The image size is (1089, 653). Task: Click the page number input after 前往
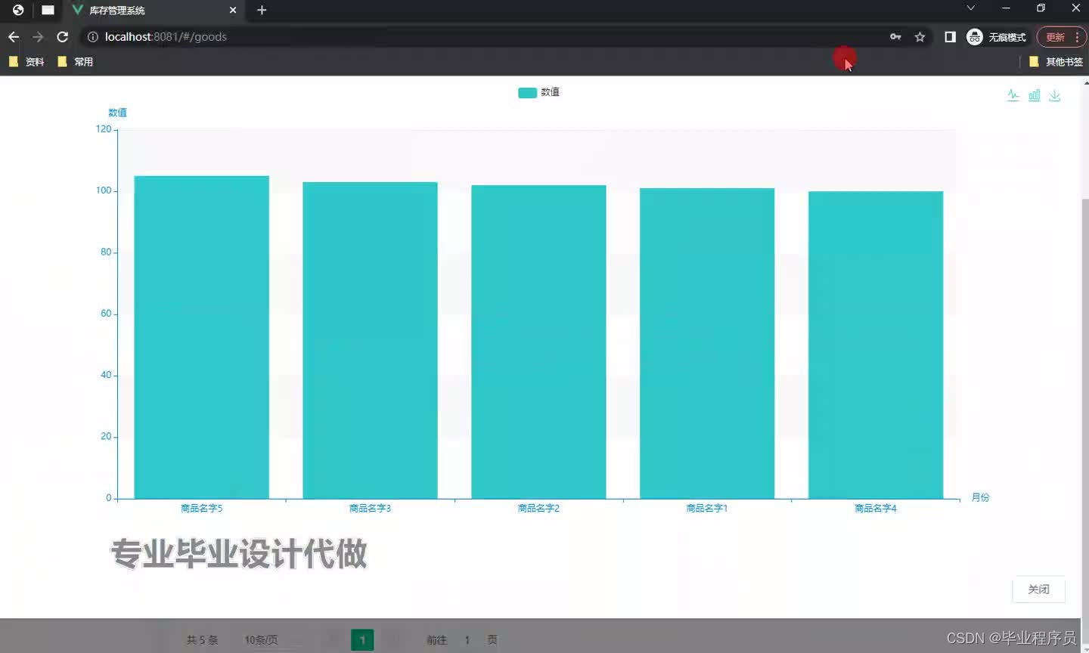(x=467, y=639)
